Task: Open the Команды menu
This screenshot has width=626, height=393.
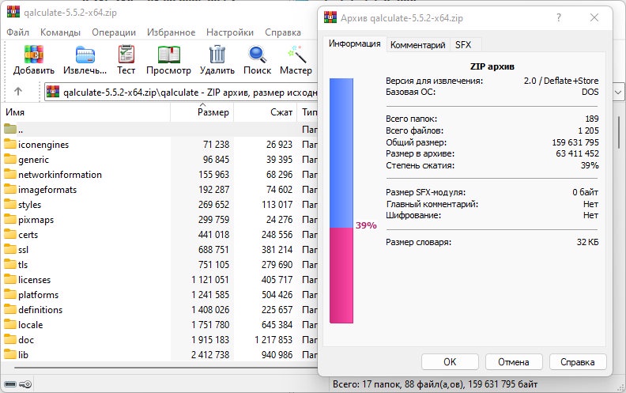Action: click(x=60, y=32)
